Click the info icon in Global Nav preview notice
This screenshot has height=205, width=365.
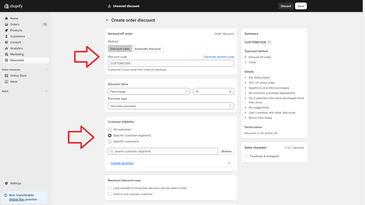point(5,195)
